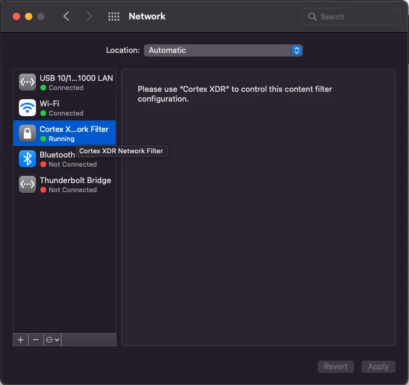Click Not Connected under Thunderbolt Bridge
The height and width of the screenshot is (385, 409).
coord(73,190)
